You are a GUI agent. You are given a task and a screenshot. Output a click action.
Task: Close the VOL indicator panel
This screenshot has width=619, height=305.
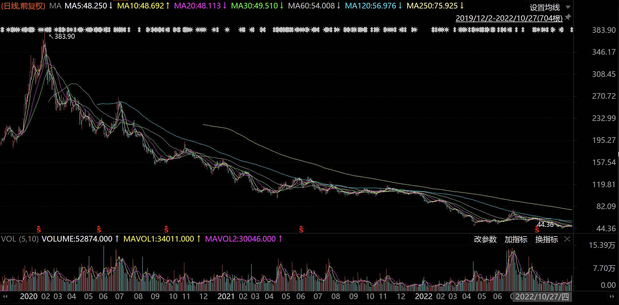567,239
